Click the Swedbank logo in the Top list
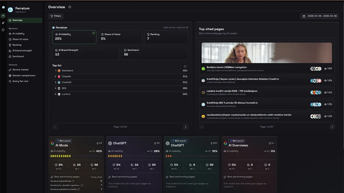Image resolution: width=344 pixels, height=193 pixels. pyautogui.click(x=59, y=71)
